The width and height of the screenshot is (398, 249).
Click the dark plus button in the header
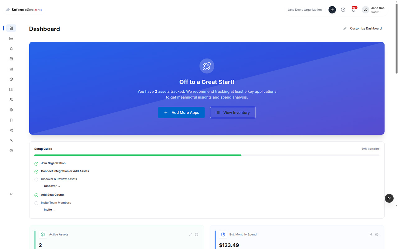332,10
